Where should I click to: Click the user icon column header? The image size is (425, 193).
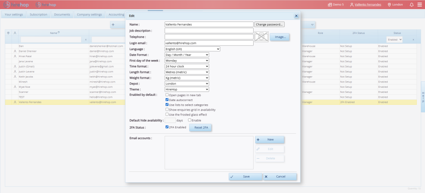pyautogui.click(x=15, y=33)
